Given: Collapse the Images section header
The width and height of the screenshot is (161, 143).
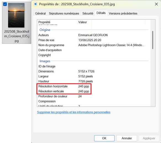Looking at the screenshot, I should coord(45,61).
